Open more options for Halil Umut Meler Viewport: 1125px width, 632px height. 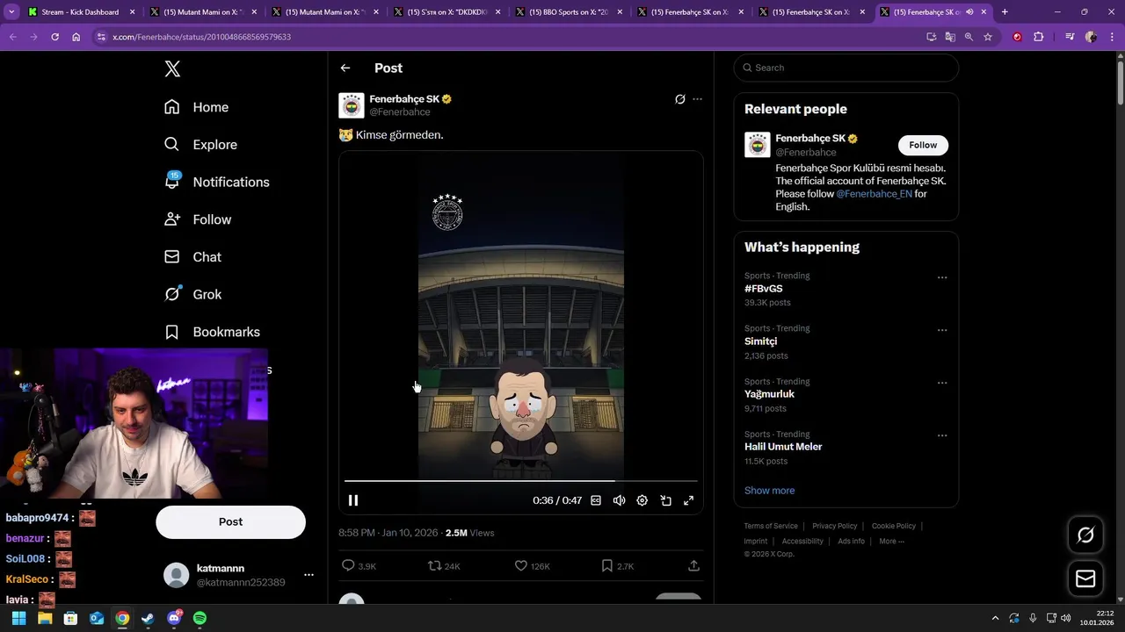tap(942, 435)
